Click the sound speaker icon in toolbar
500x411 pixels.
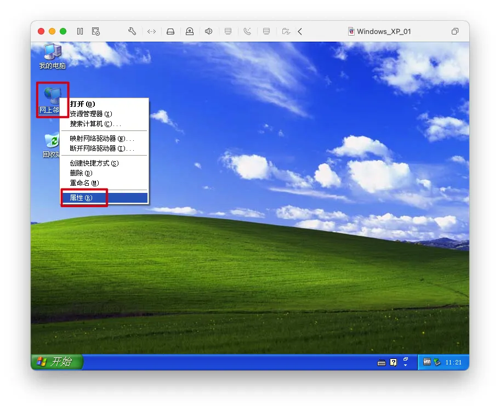click(x=208, y=31)
